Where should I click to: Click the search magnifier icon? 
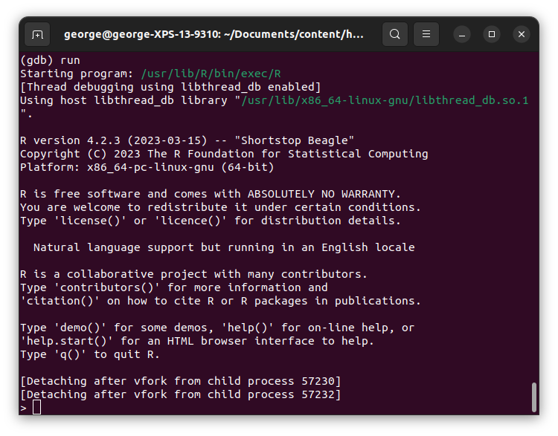(x=395, y=34)
